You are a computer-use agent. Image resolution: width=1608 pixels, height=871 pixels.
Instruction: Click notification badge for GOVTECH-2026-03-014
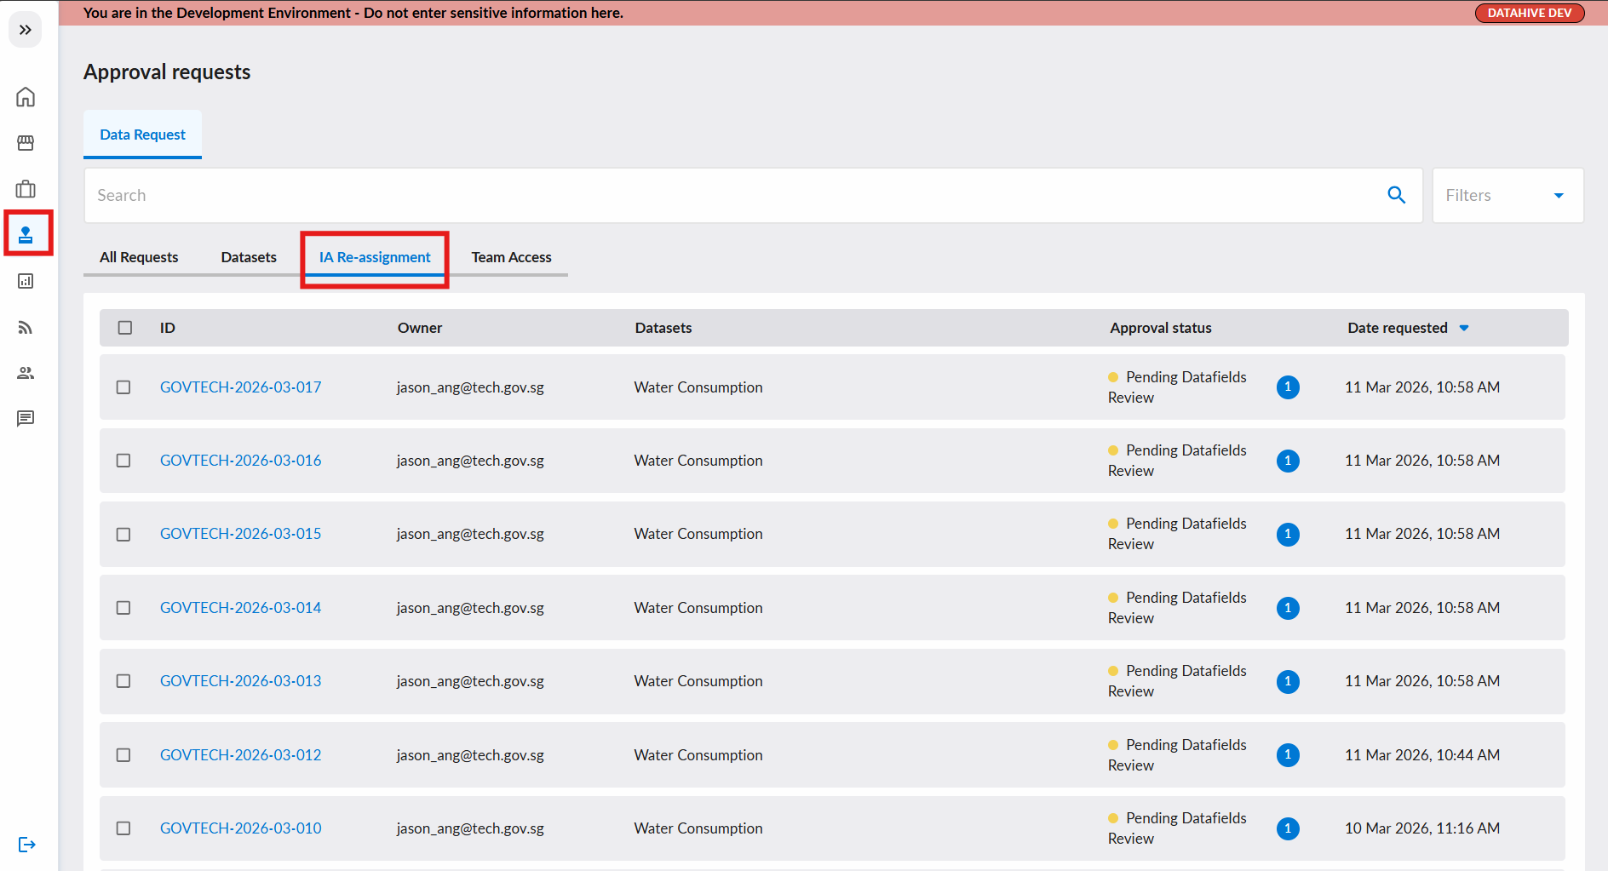(x=1288, y=608)
